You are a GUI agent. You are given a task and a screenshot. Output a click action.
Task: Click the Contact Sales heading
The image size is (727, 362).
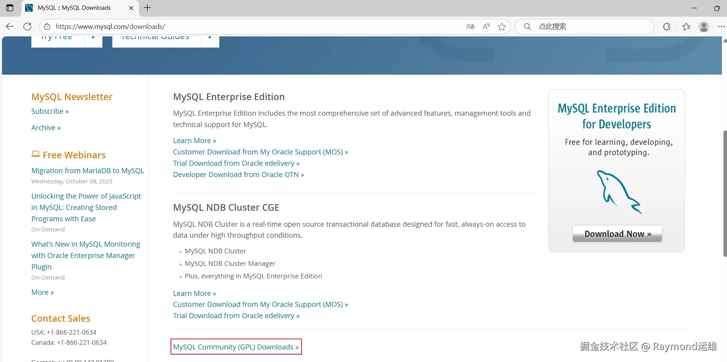(61, 319)
